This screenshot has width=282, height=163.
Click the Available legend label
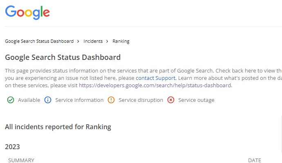coord(29,100)
